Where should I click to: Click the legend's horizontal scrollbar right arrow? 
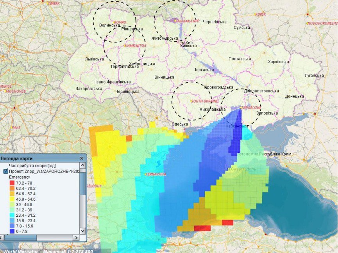(76, 238)
